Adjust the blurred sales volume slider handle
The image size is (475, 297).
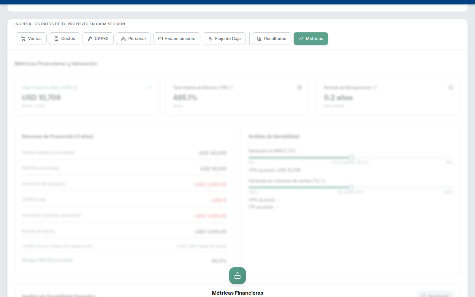click(351, 187)
